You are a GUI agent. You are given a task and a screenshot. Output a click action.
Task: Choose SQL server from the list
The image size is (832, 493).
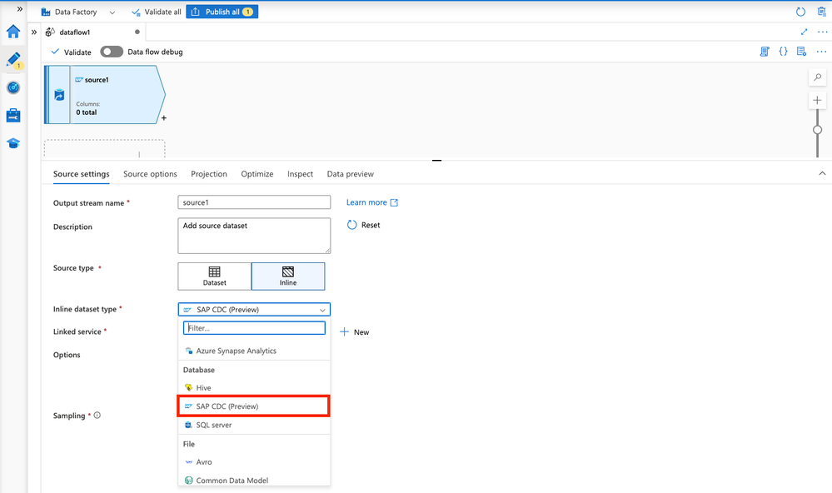pyautogui.click(x=254, y=425)
